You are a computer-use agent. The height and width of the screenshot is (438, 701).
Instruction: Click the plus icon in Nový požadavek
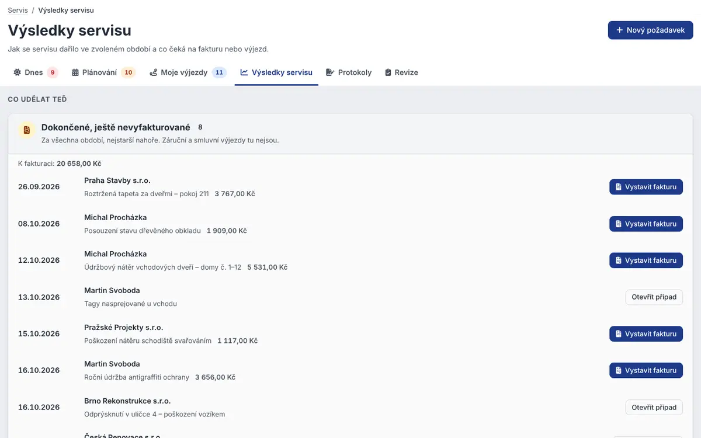[620, 30]
